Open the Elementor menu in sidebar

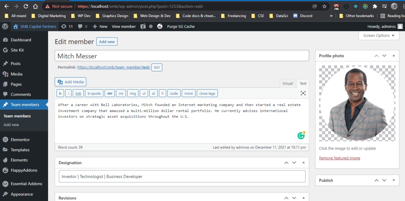tap(20, 139)
